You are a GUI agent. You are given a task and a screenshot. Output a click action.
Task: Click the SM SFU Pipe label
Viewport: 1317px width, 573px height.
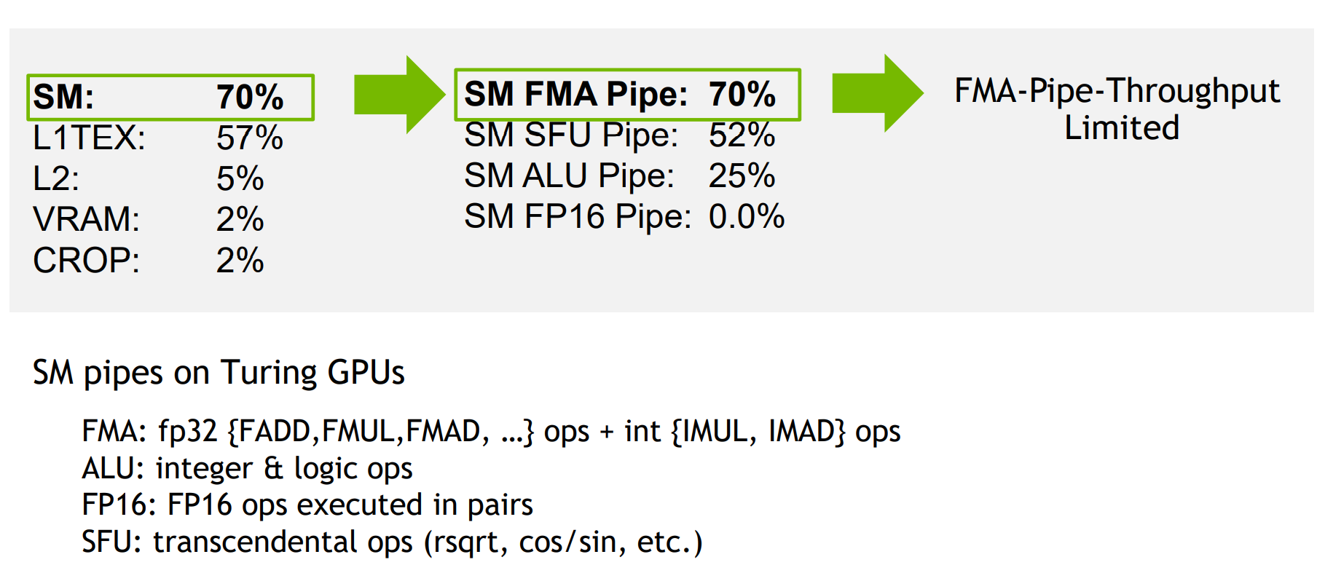(571, 135)
